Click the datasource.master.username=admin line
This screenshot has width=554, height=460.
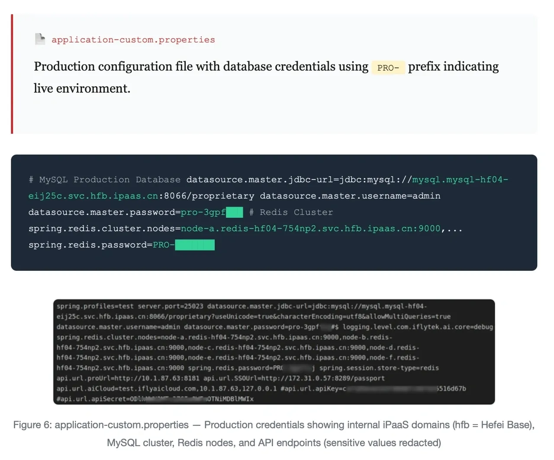click(x=350, y=196)
